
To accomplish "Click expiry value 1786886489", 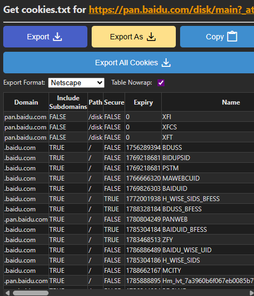I will point(143,250).
